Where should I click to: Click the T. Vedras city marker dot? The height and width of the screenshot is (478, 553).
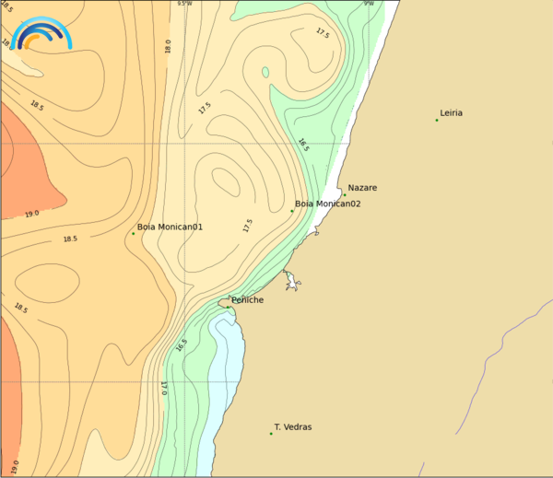(x=272, y=434)
